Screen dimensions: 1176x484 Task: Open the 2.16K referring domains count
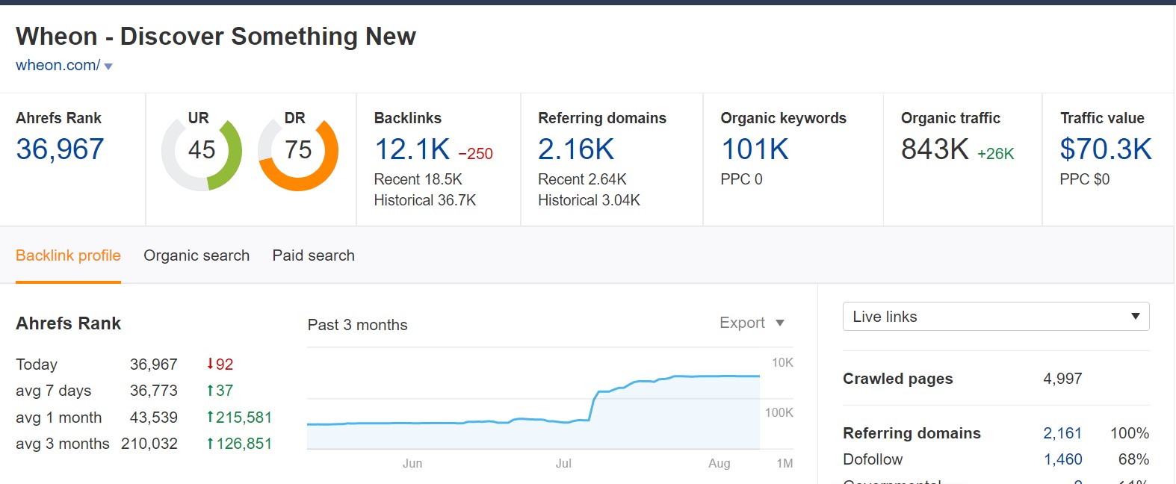tap(575, 149)
